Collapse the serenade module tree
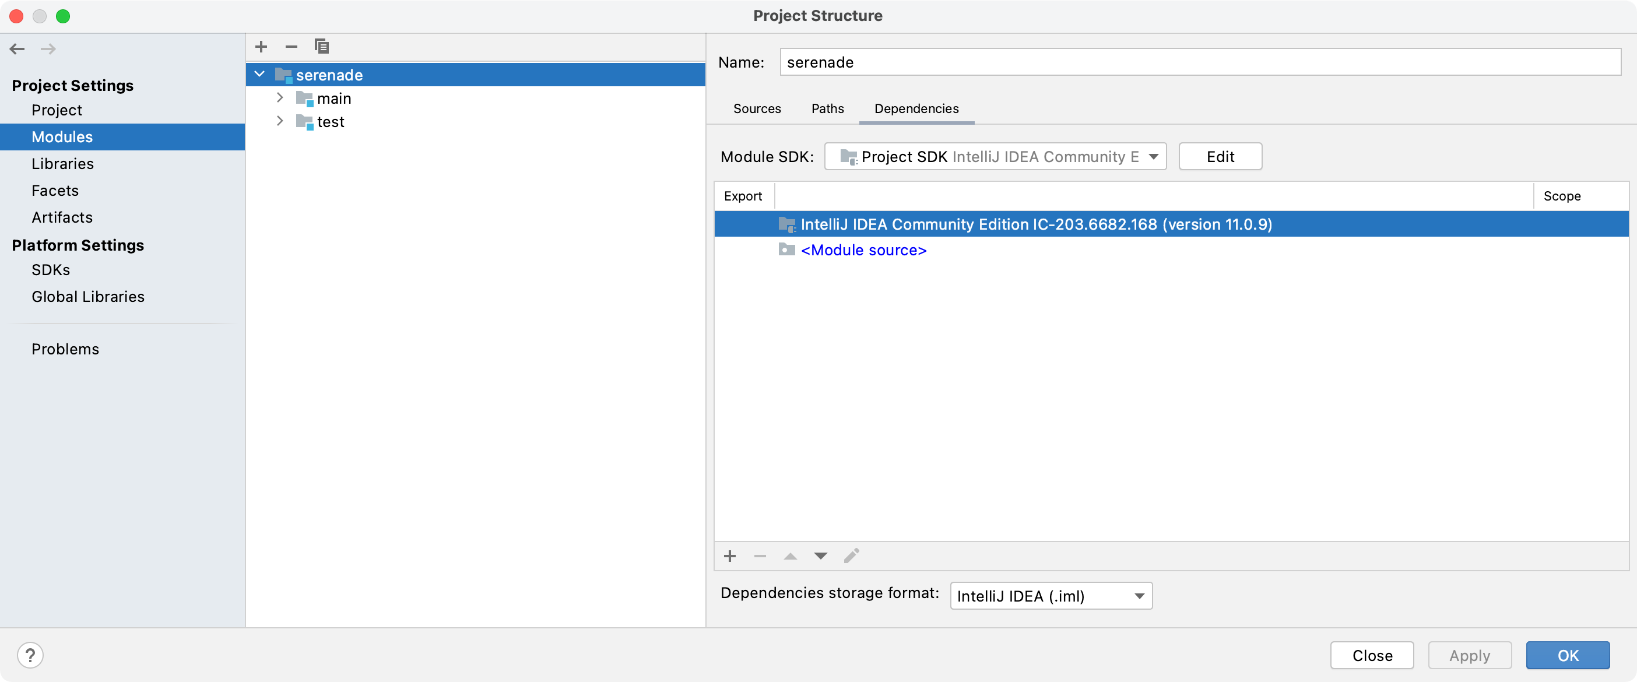This screenshot has height=682, width=1637. click(259, 75)
